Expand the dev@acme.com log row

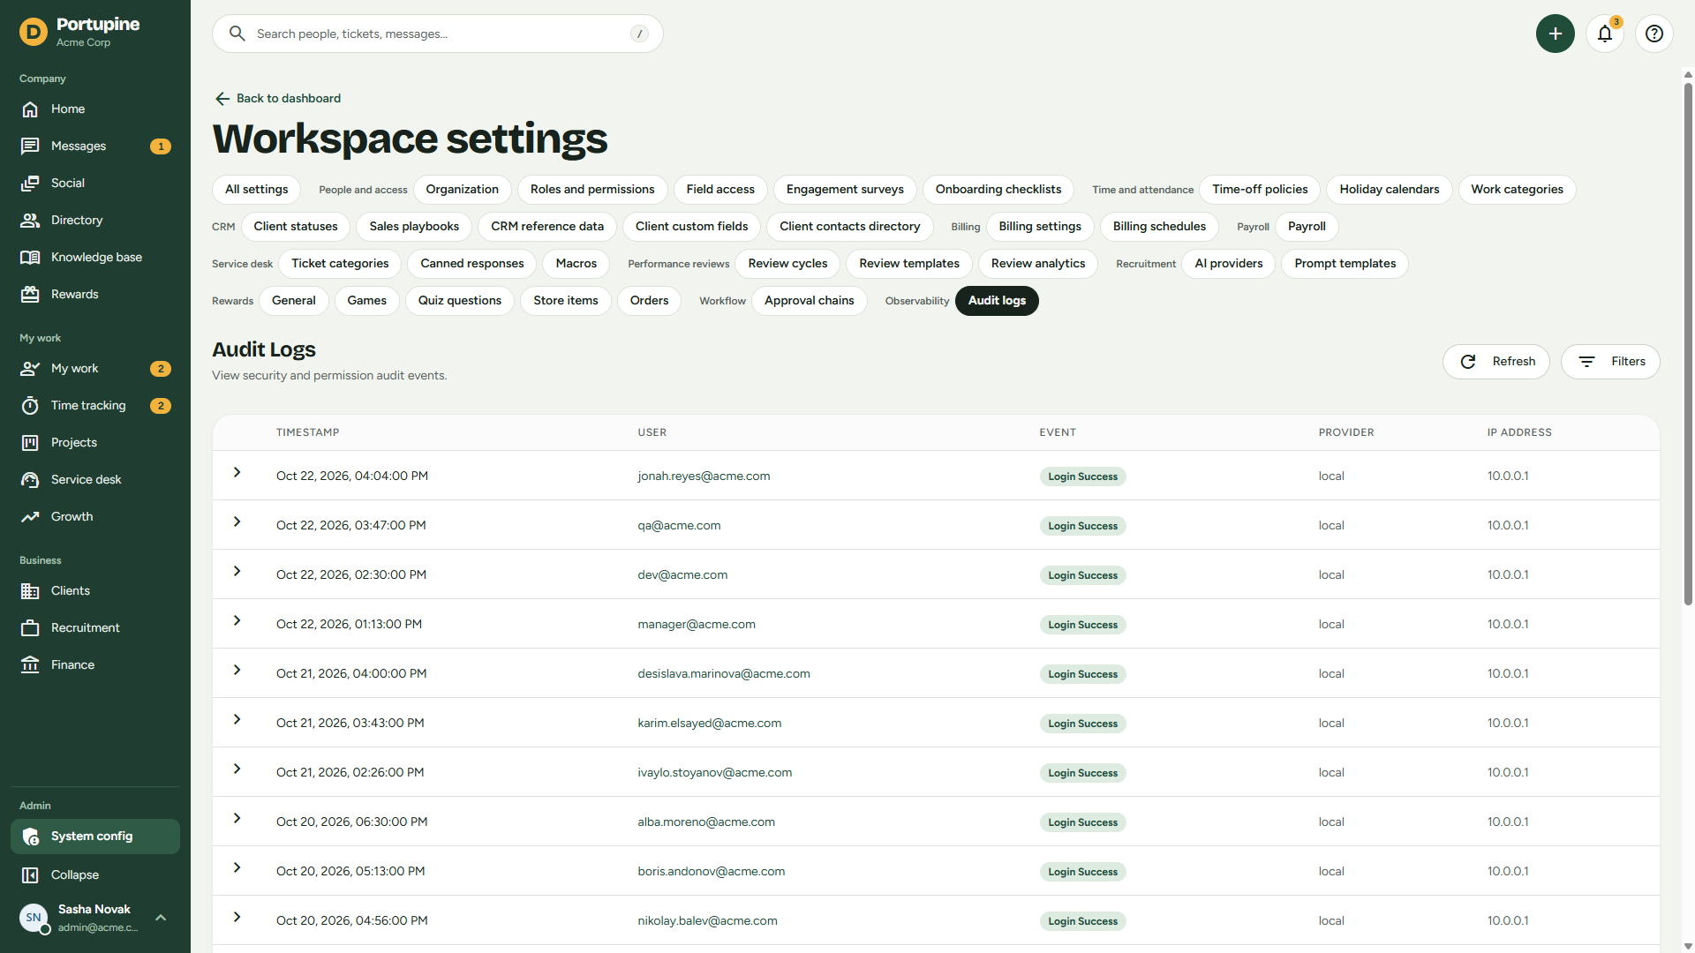point(237,572)
